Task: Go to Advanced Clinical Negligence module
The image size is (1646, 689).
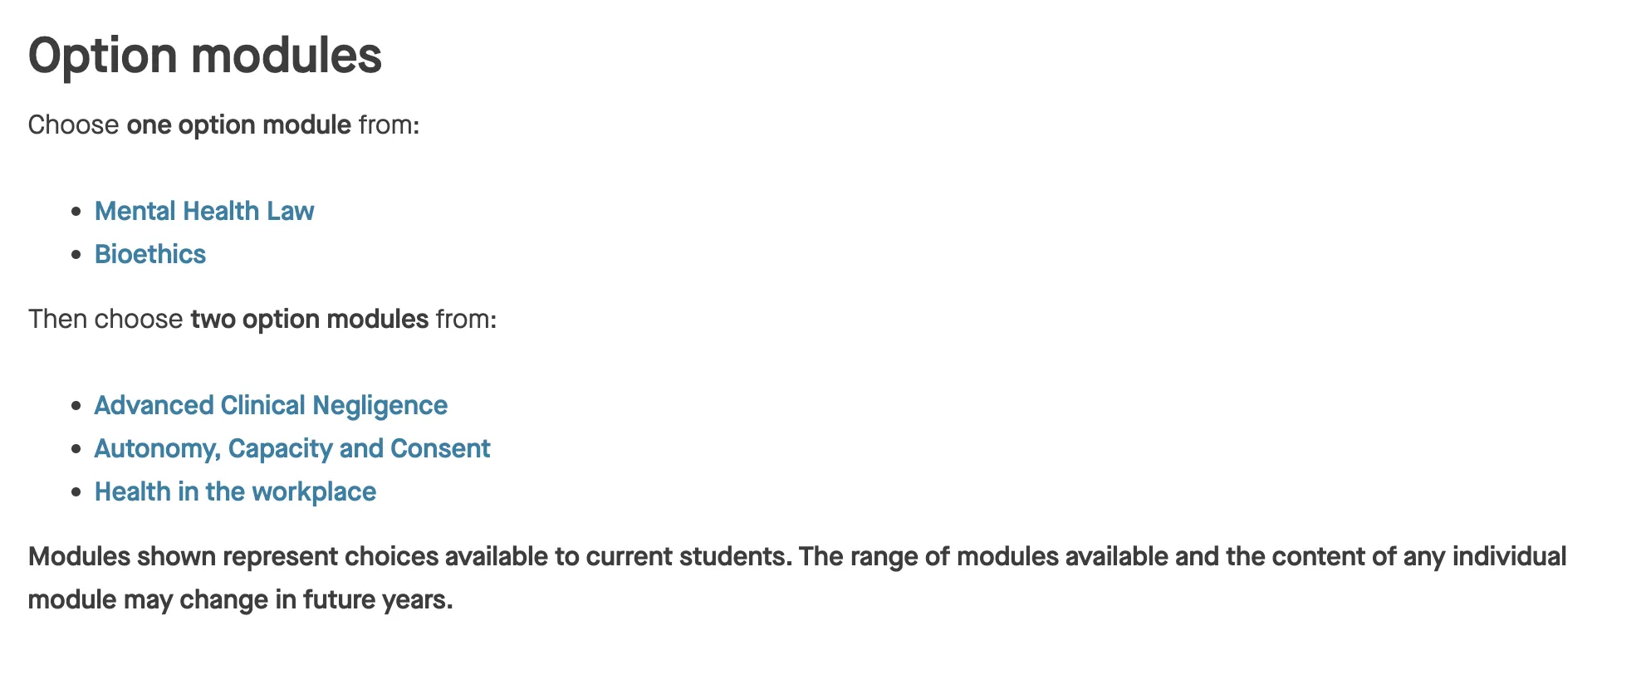Action: 271,405
